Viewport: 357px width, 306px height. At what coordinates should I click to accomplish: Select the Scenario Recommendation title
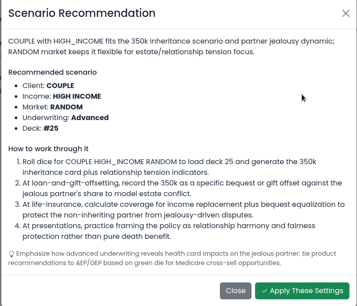[x=82, y=13]
